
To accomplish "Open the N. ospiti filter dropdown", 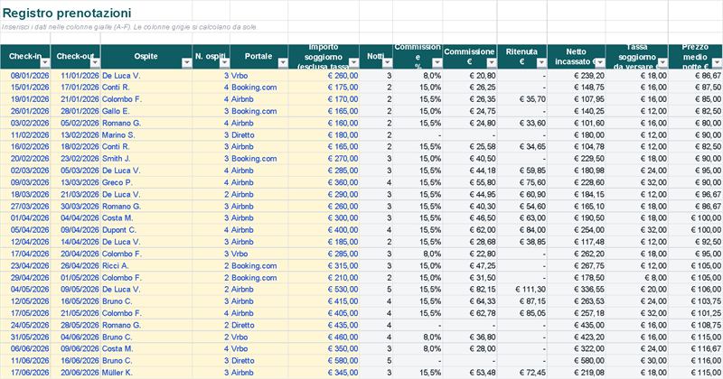I will 224,62.
